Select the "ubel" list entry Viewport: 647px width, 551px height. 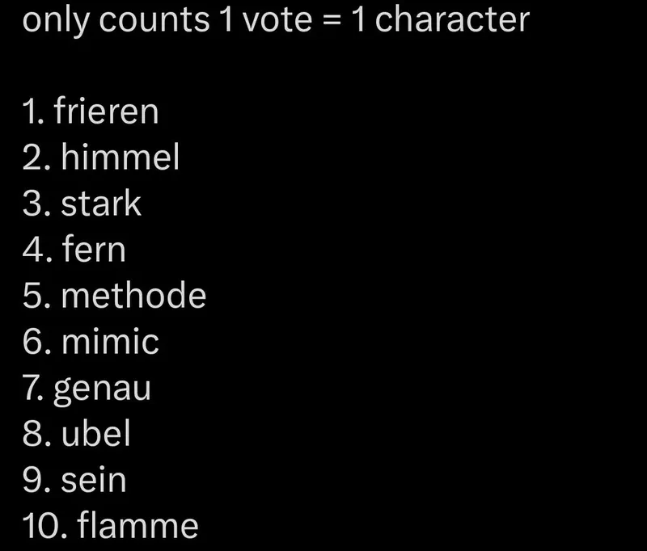pos(95,434)
